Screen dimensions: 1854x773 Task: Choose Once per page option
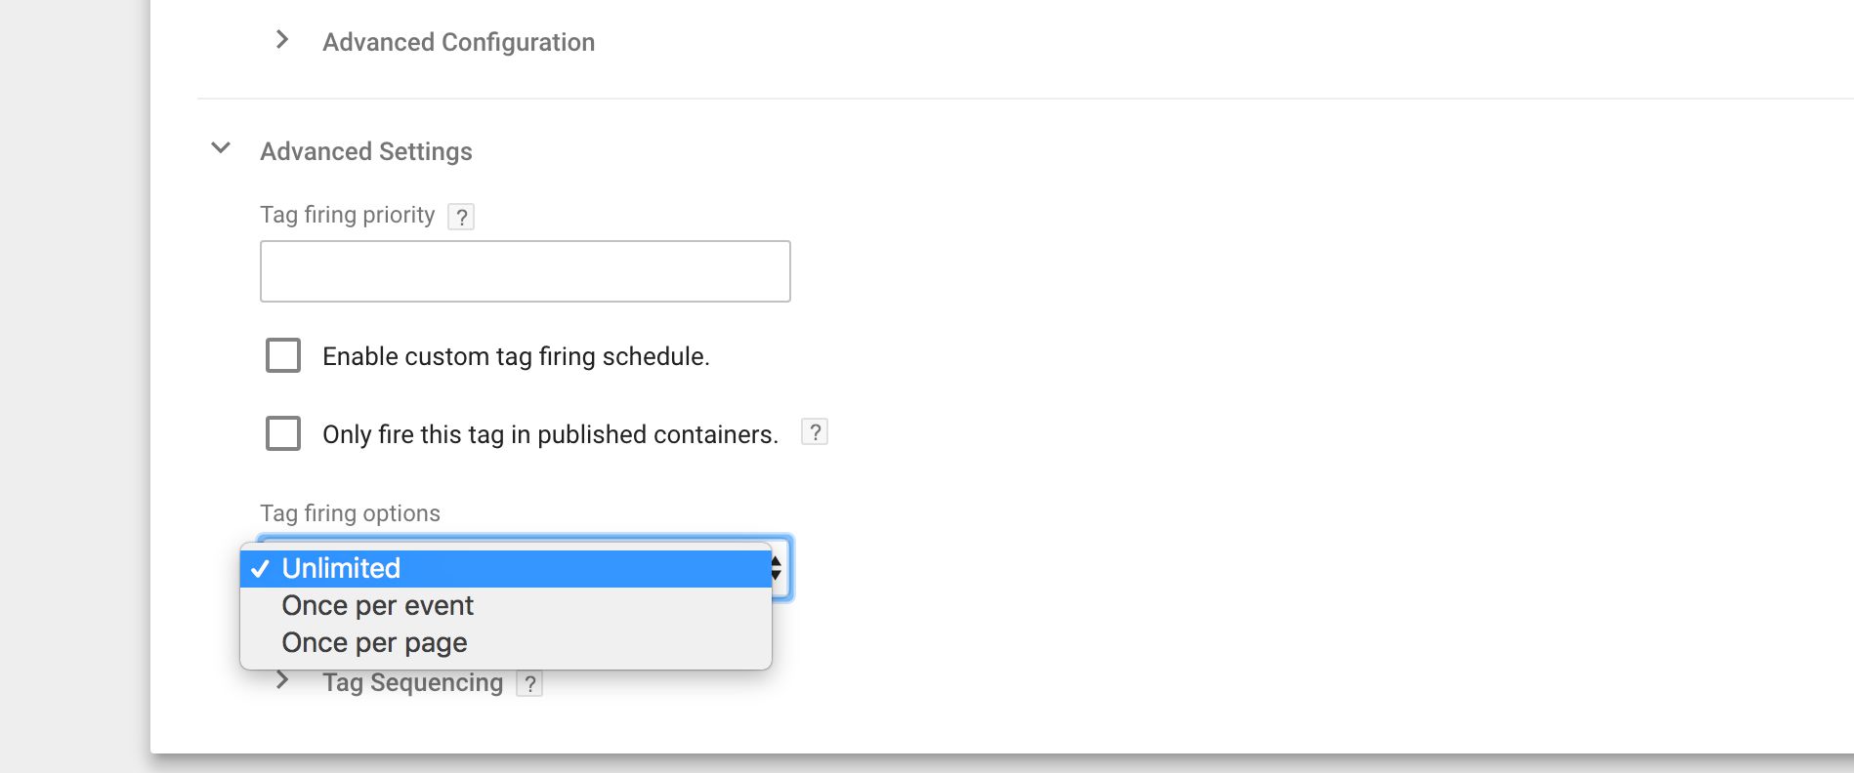coord(506,642)
